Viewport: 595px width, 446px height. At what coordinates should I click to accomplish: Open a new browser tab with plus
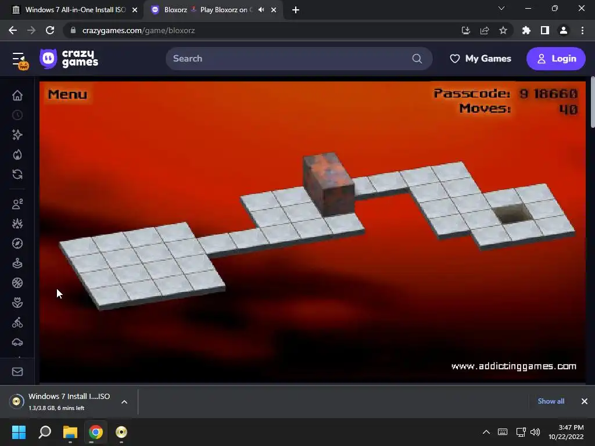point(296,10)
